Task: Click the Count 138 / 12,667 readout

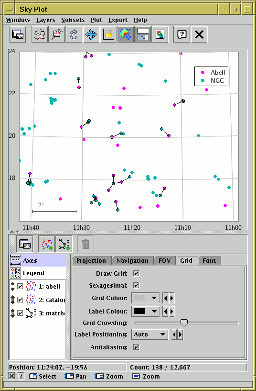Action: point(188,367)
